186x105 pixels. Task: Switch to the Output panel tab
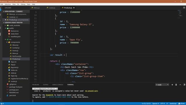coord(46,85)
